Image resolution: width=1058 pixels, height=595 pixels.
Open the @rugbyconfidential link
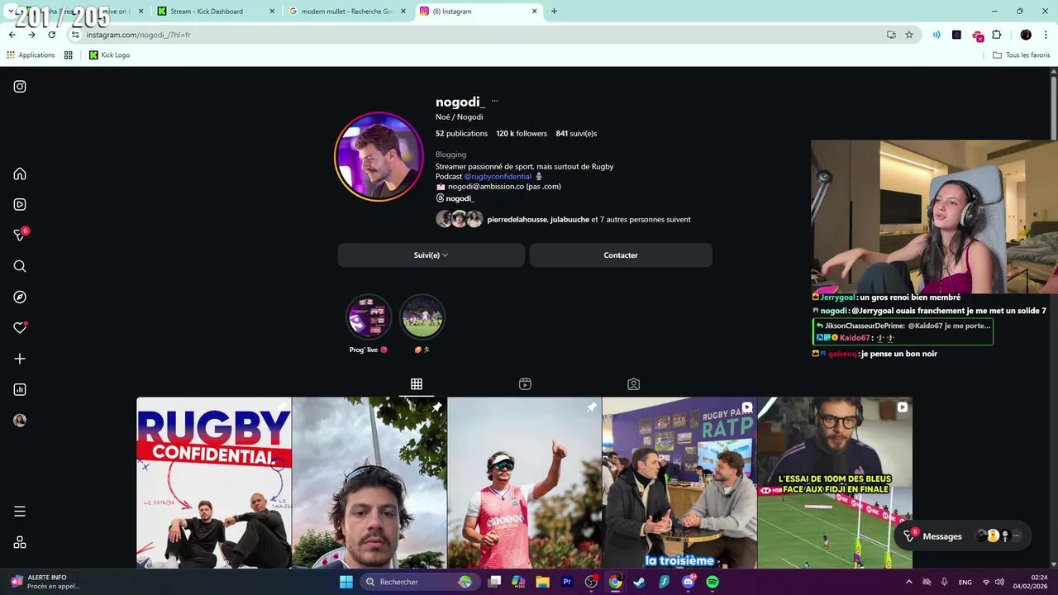pos(498,176)
